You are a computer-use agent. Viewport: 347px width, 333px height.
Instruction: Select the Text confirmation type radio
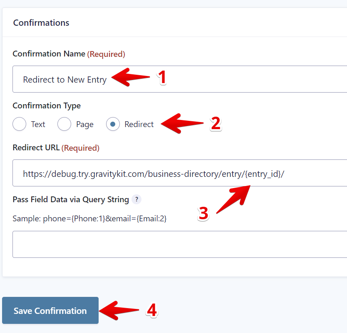click(20, 124)
